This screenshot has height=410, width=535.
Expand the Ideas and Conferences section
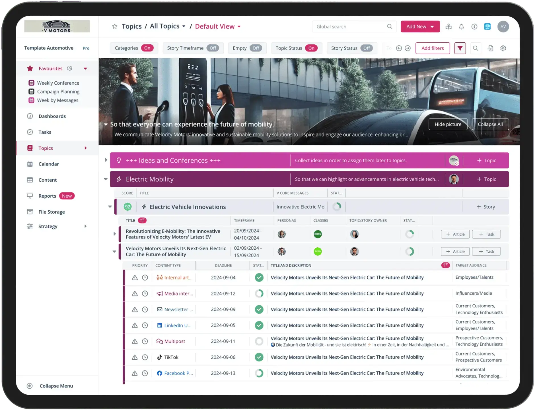pyautogui.click(x=106, y=160)
